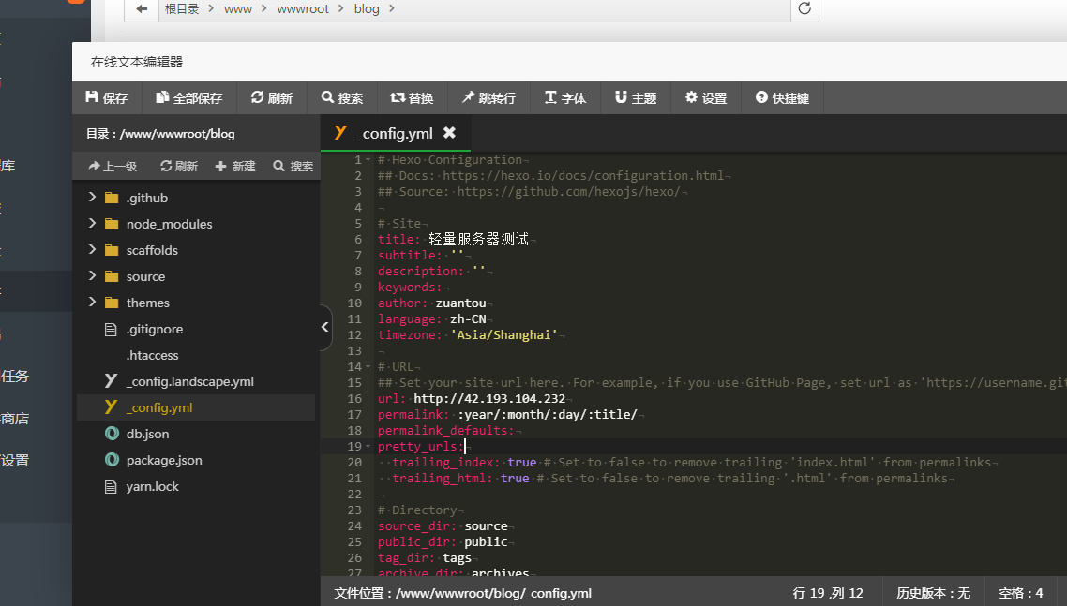
Task: Click 全部保存 to save all files
Action: (189, 98)
